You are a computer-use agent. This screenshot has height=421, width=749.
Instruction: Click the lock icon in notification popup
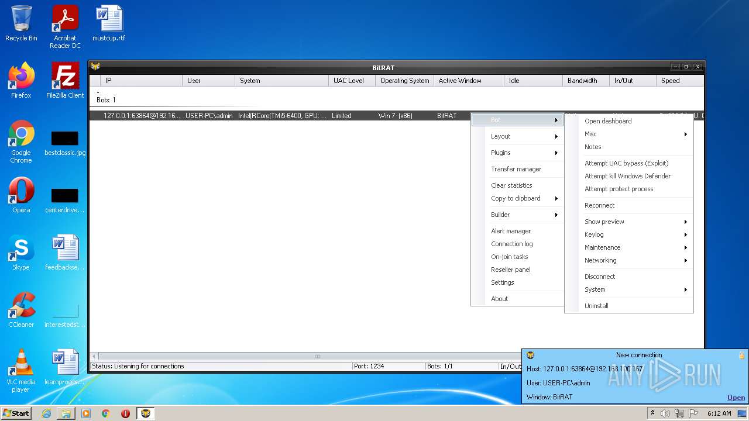click(x=741, y=355)
